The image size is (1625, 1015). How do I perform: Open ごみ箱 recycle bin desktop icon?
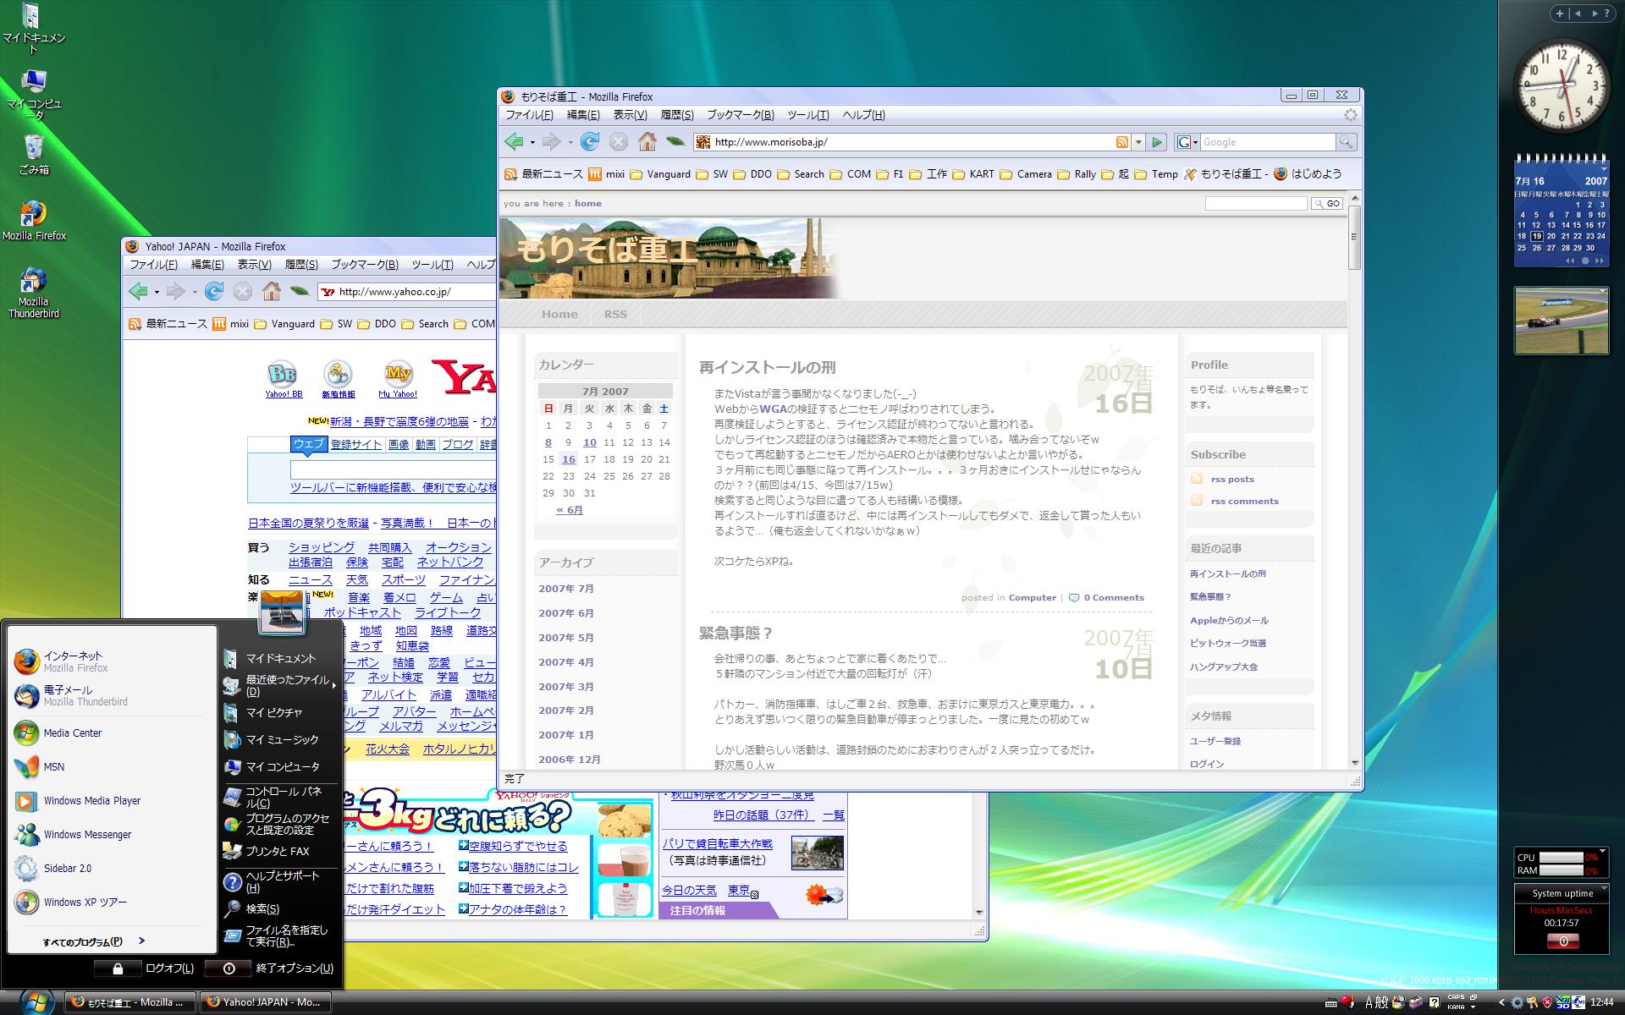[34, 154]
